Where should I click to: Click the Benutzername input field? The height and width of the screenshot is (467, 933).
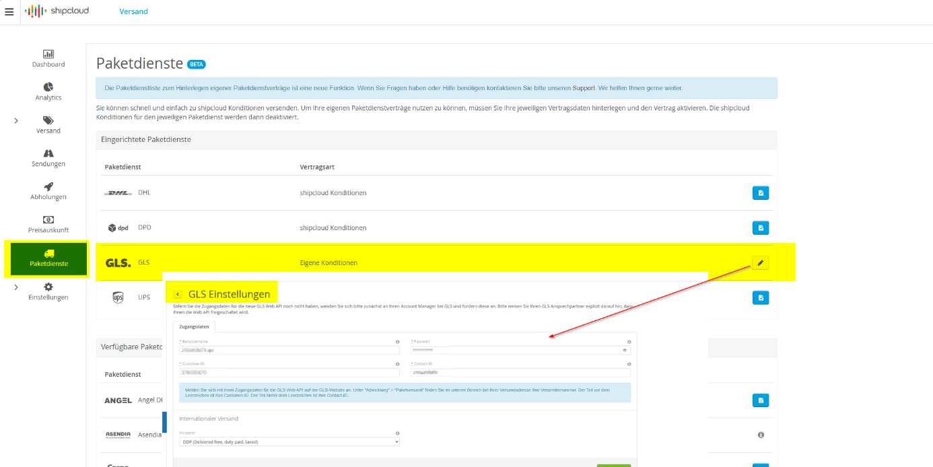(x=289, y=351)
